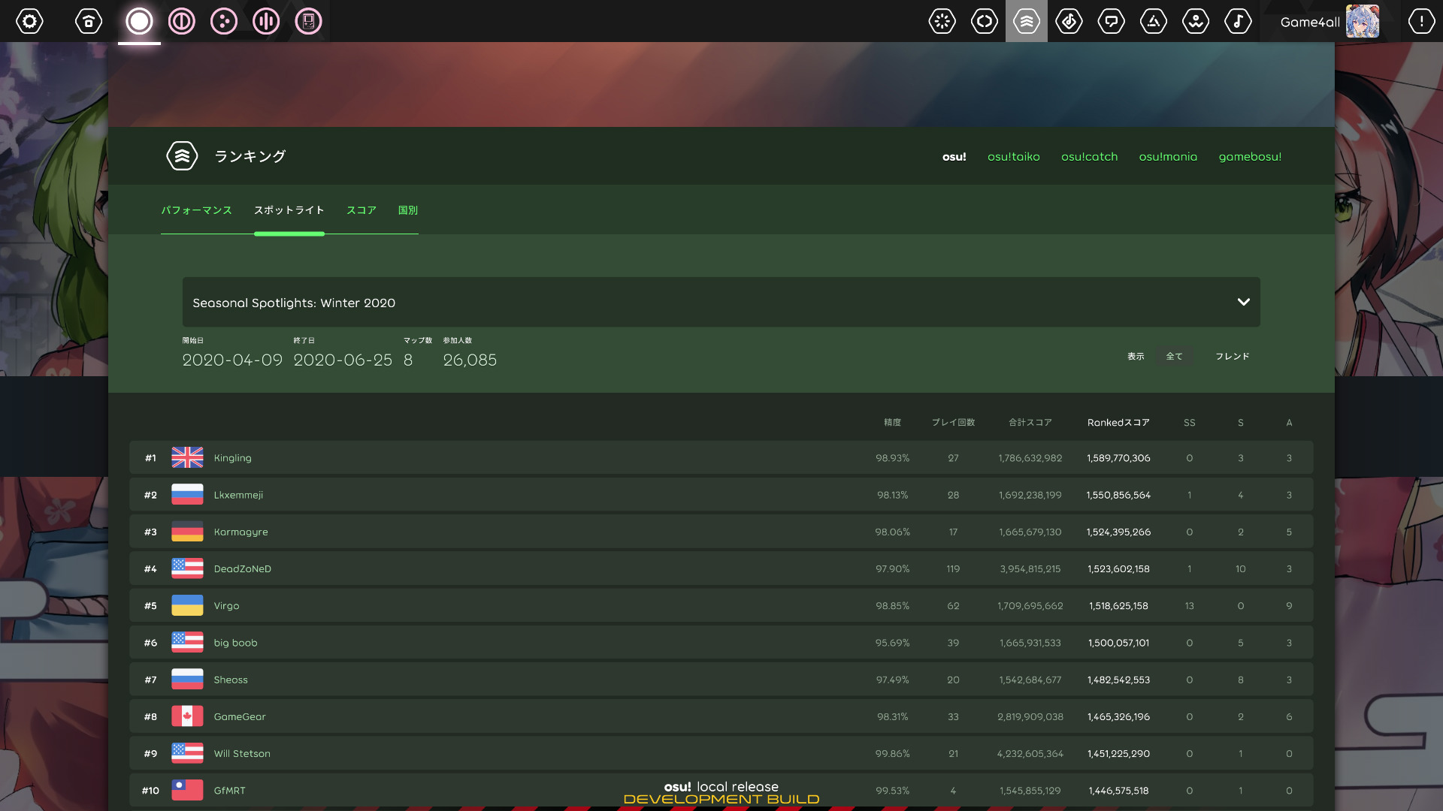Open settings with the gear icon
Image resolution: width=1443 pixels, height=811 pixels.
(x=30, y=21)
